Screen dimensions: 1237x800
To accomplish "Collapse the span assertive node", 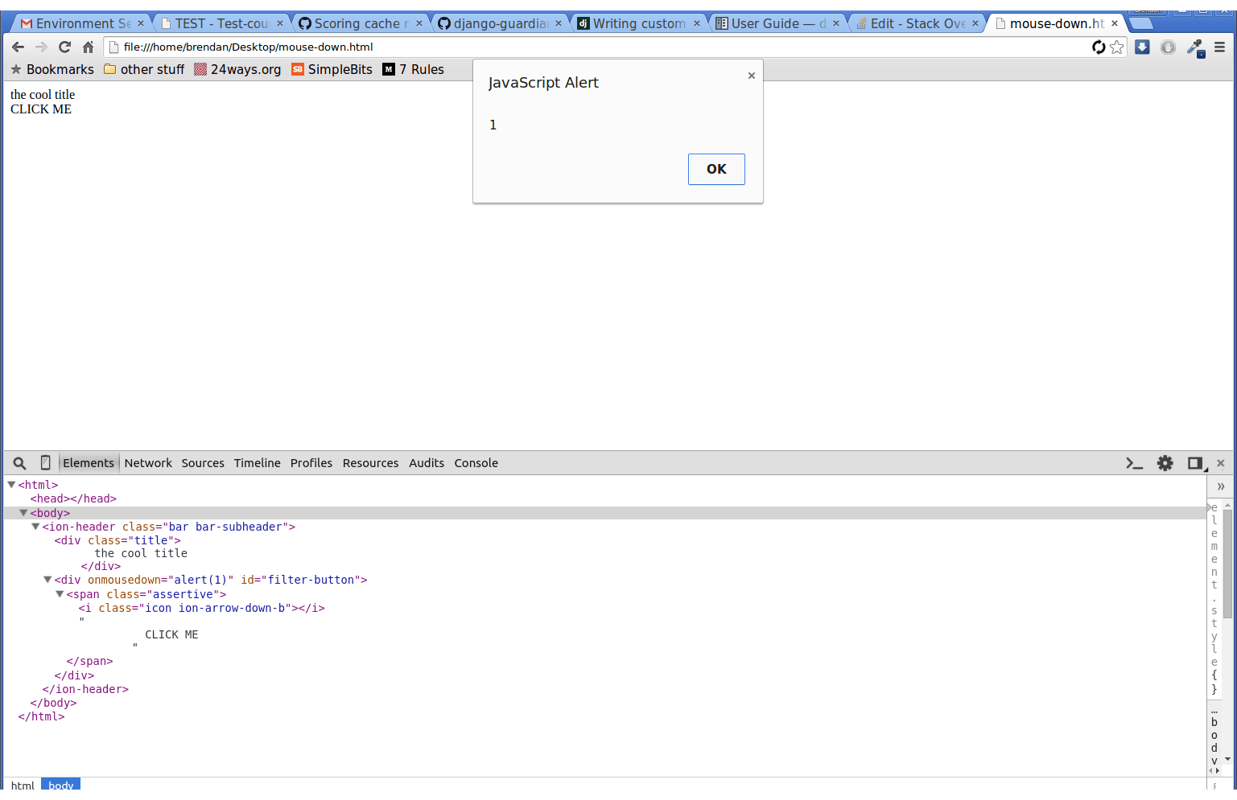I will coord(60,594).
